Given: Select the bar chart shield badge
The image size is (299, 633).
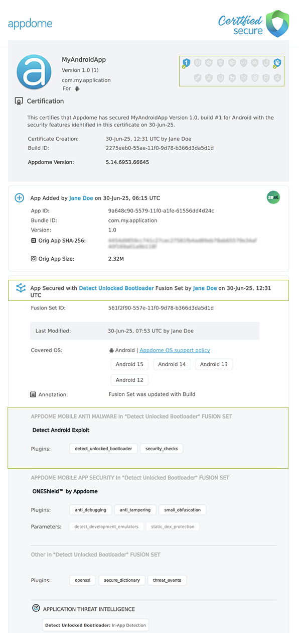Looking at the screenshot, I should (277, 77).
